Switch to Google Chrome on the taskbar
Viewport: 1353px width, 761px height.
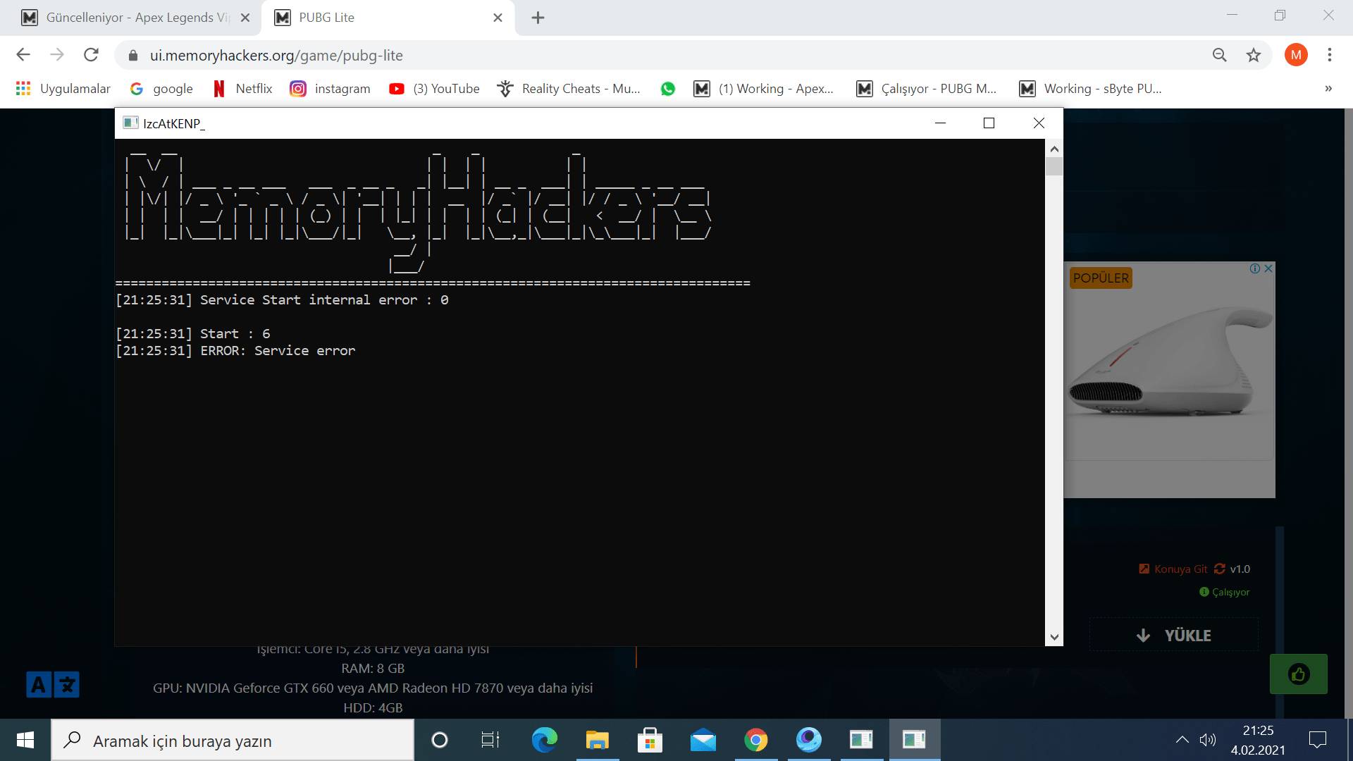[755, 740]
